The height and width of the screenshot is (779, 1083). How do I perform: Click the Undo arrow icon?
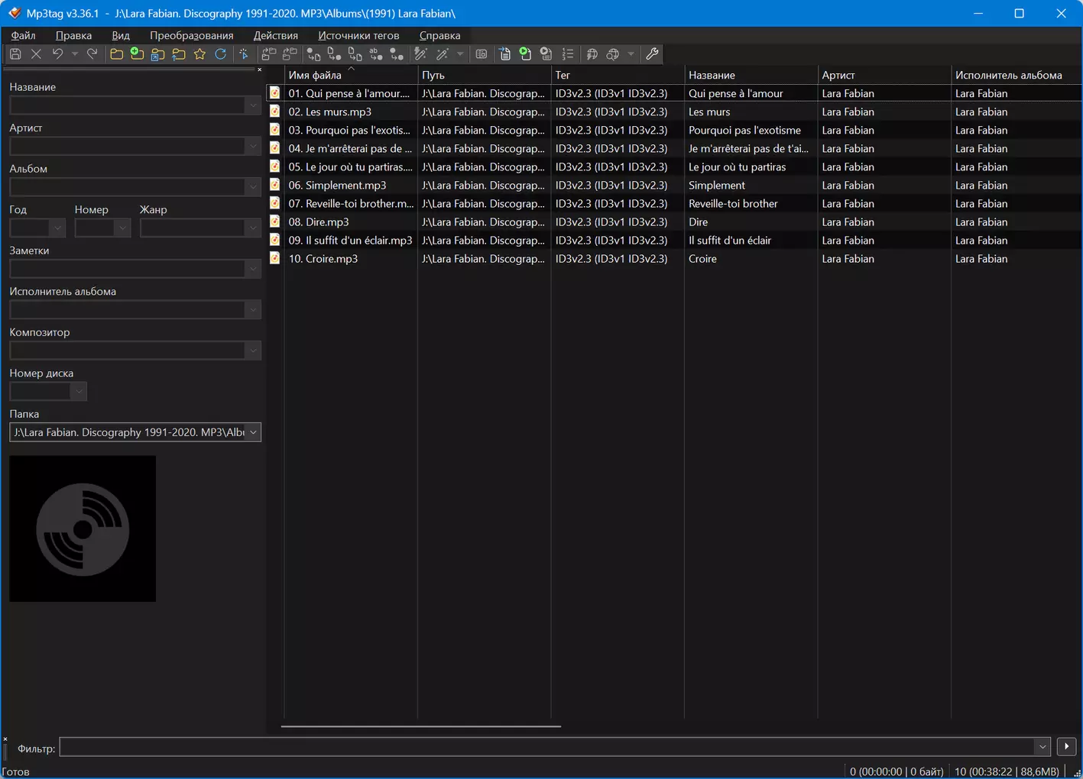coord(57,54)
